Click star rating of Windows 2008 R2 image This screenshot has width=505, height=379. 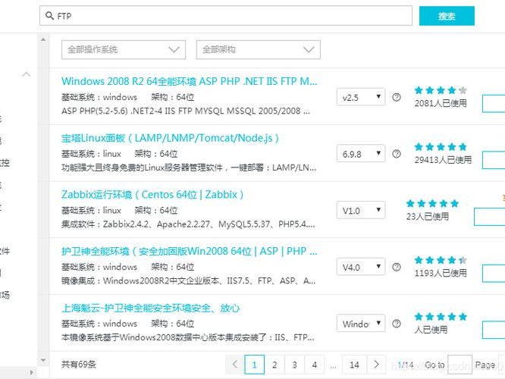(x=441, y=90)
